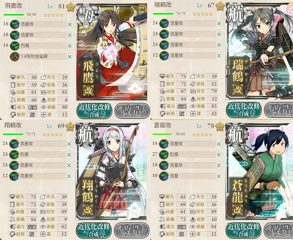The width and height of the screenshot is (293, 240).
Task: Select Hiyou's first 流星改 torpedo bomber icon
Action: 15,24
